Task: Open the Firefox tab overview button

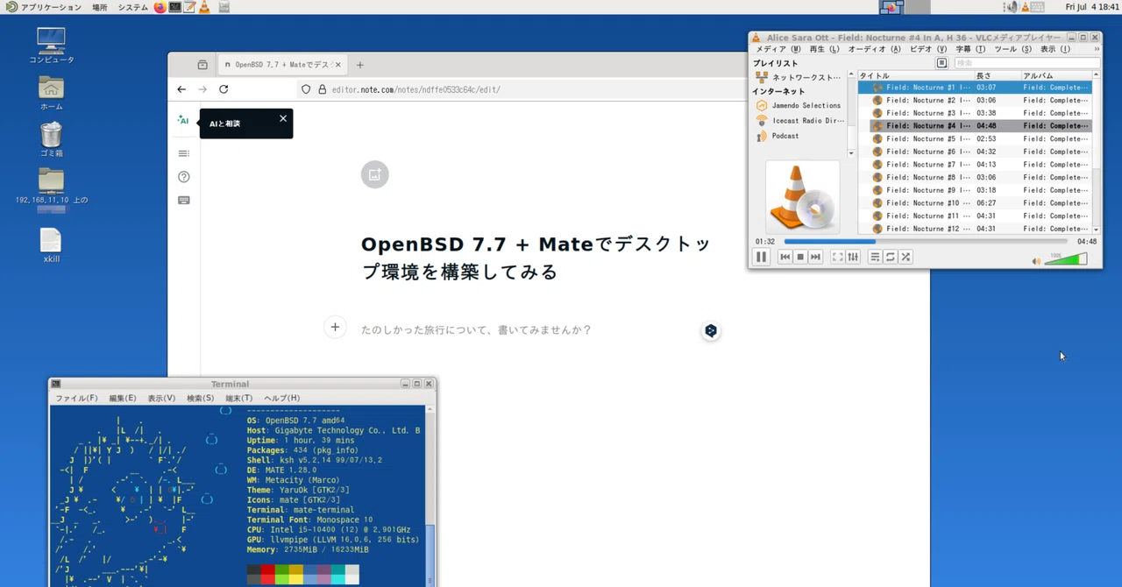Action: point(202,65)
